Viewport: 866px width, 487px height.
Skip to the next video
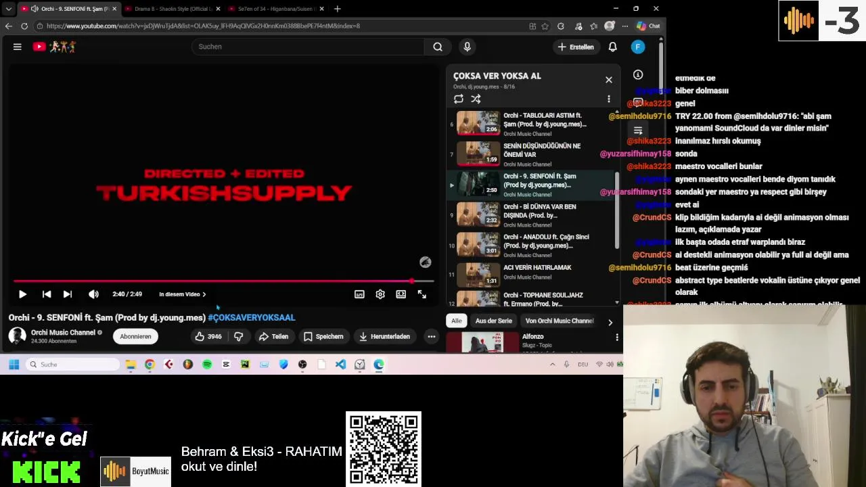tap(68, 294)
